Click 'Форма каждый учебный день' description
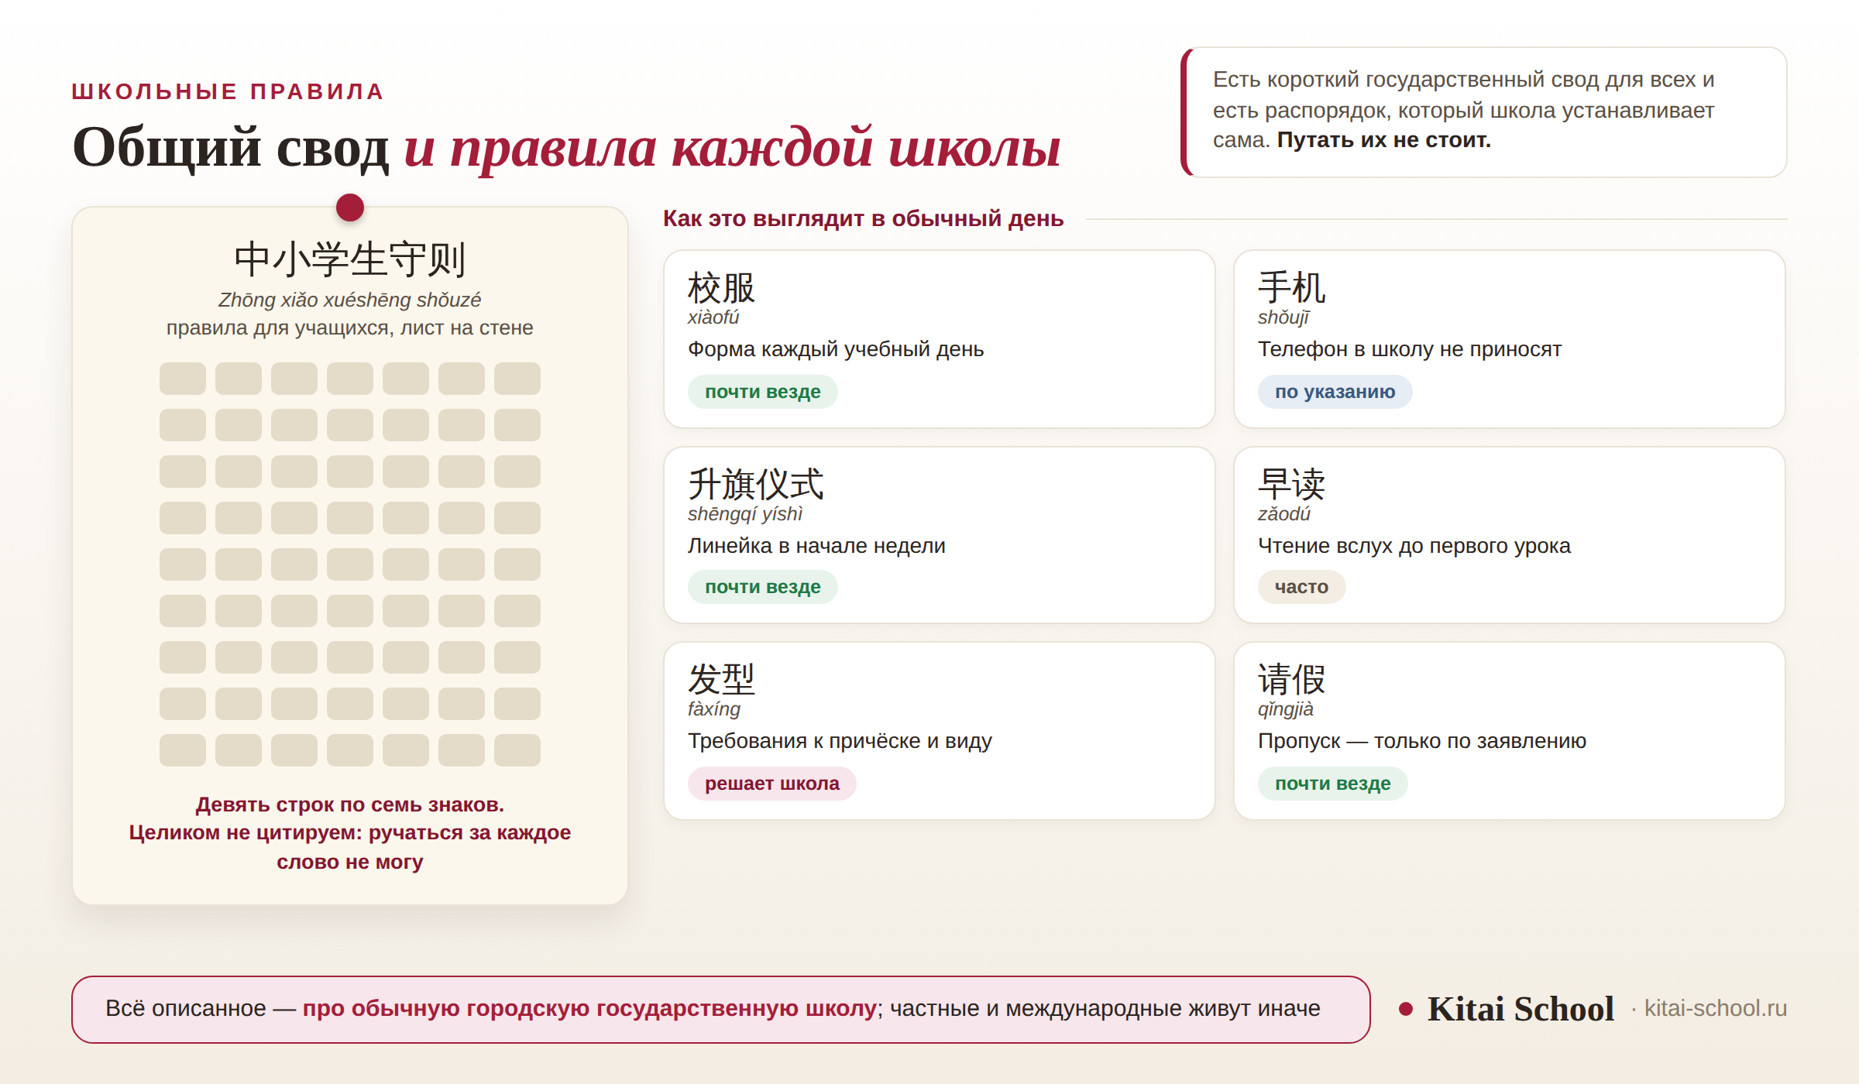 pyautogui.click(x=836, y=349)
